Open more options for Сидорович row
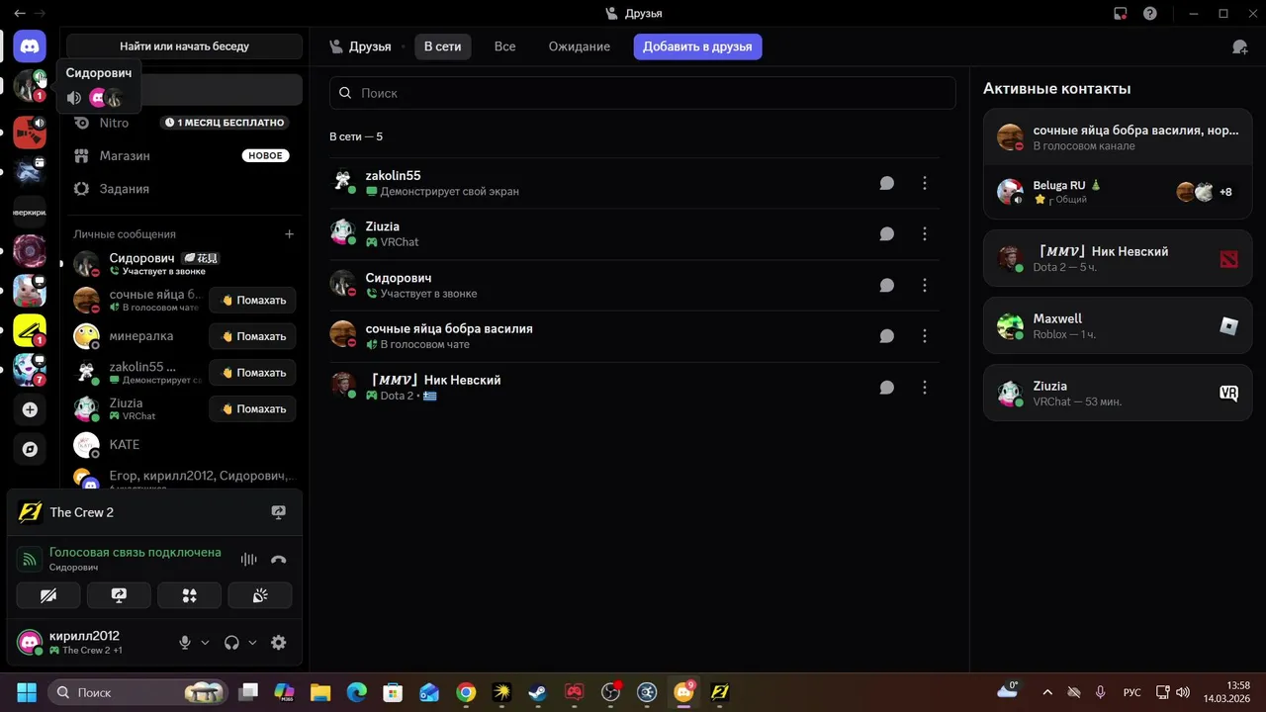This screenshot has height=712, width=1266. point(925,285)
